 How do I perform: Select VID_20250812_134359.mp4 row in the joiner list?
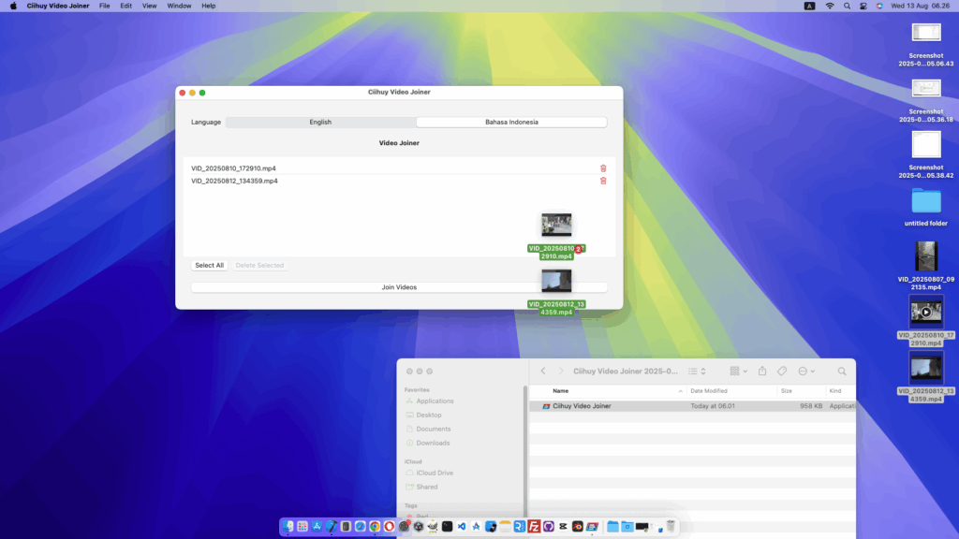399,181
